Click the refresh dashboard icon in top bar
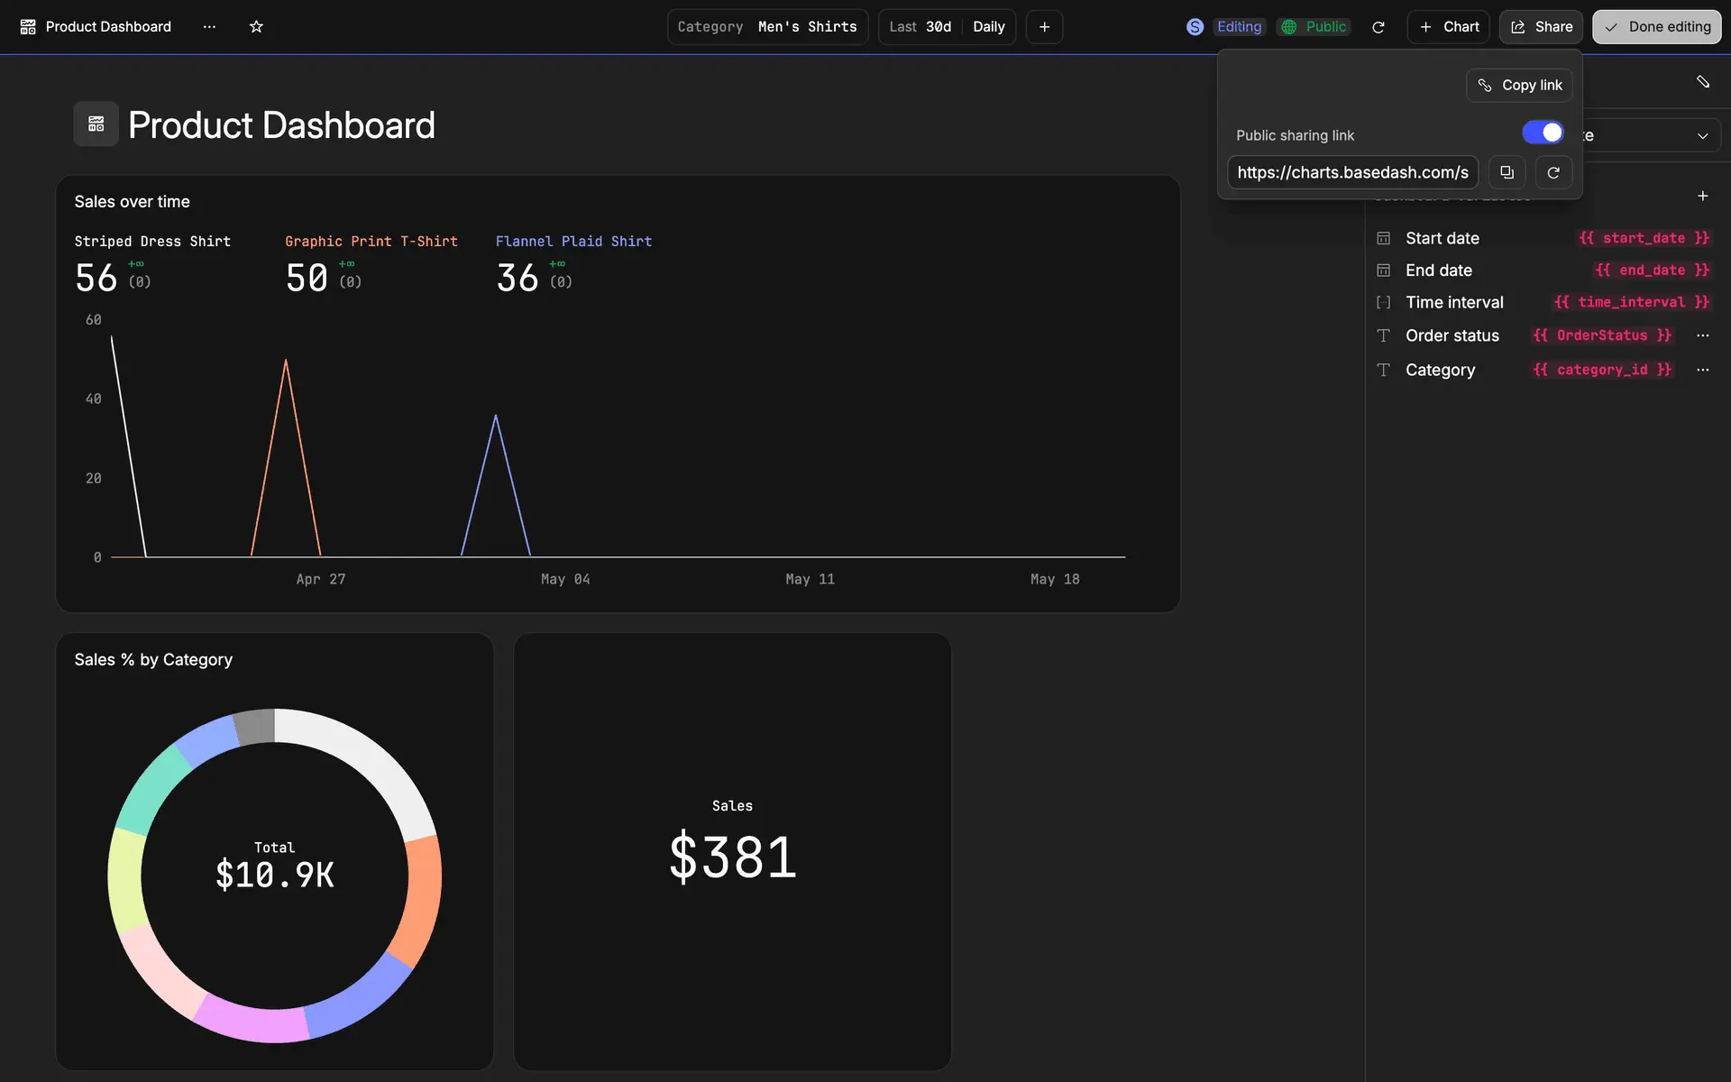1731x1082 pixels. coord(1378,27)
